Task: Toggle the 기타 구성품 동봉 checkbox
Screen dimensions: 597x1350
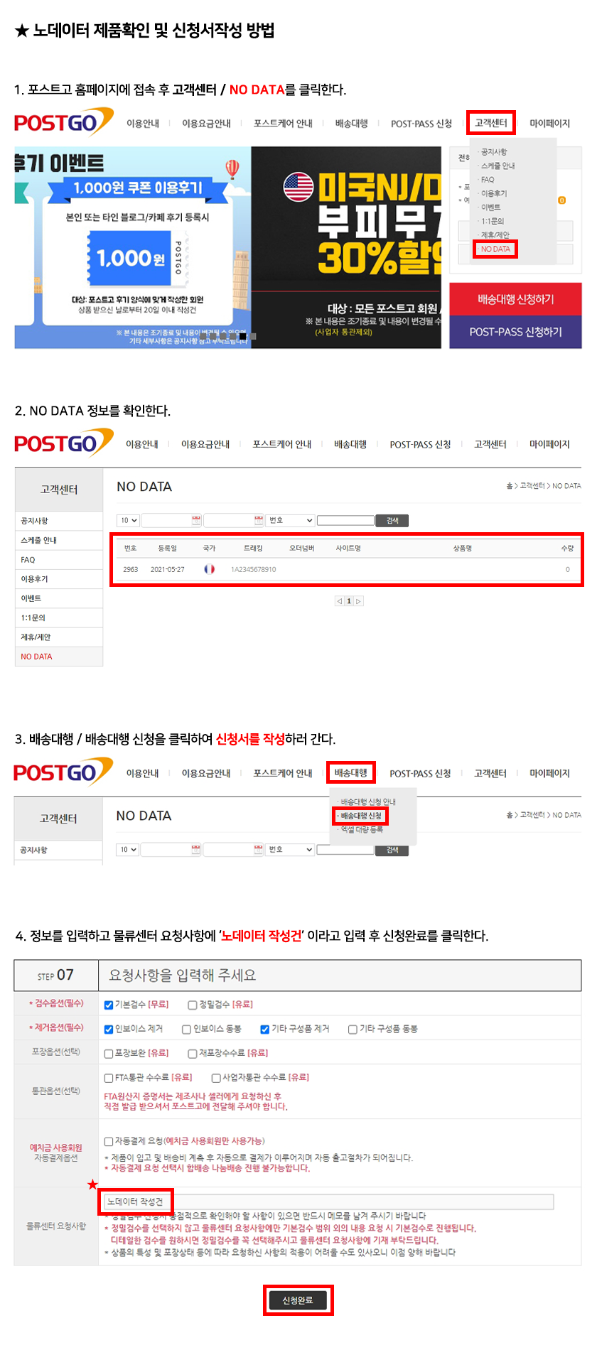Action: (x=353, y=1029)
